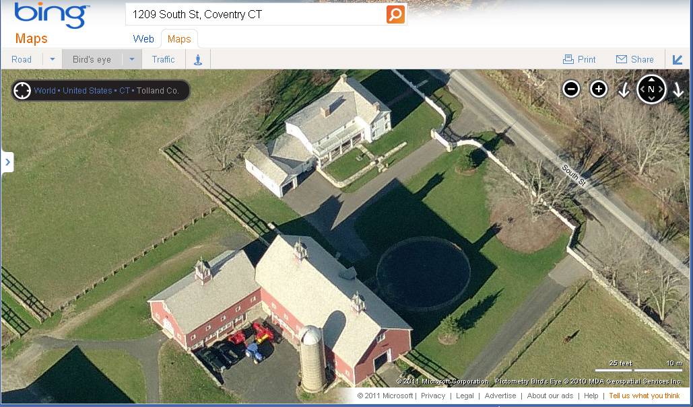Open the Privacy footer link
This screenshot has width=693, height=407.
[x=432, y=396]
